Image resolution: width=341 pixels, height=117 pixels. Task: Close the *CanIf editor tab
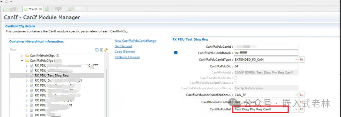click(x=41, y=9)
